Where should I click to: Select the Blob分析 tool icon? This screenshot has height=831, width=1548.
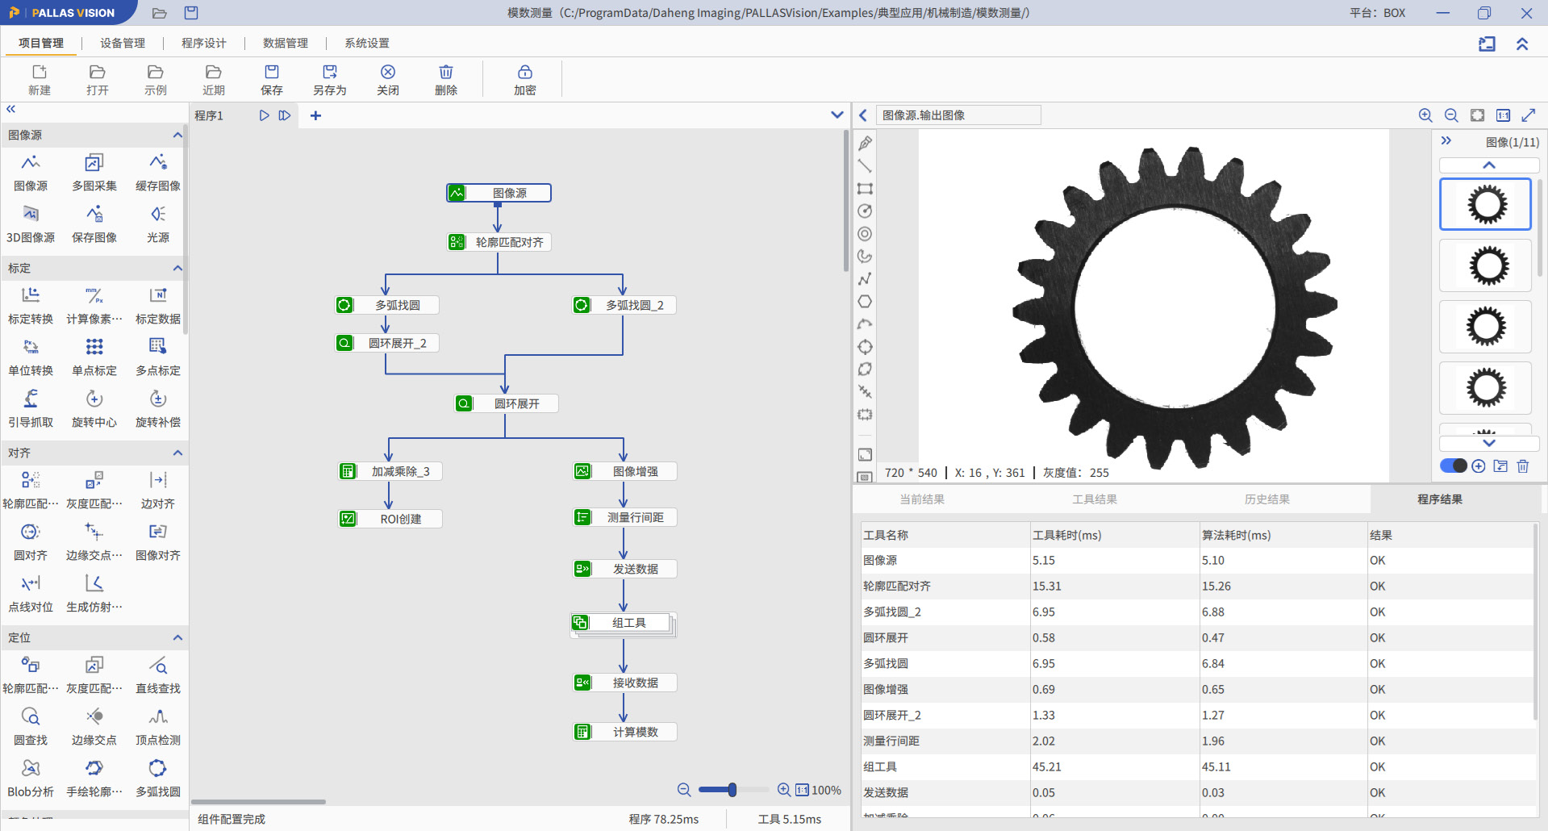tap(31, 769)
